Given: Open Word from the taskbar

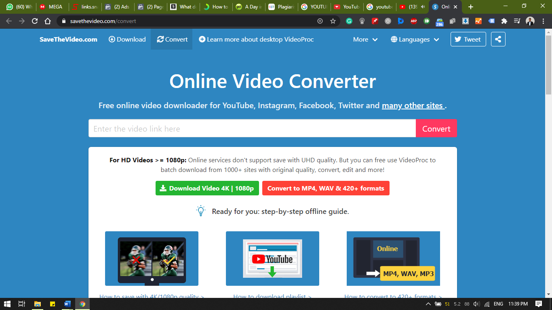Looking at the screenshot, I should 67,304.
